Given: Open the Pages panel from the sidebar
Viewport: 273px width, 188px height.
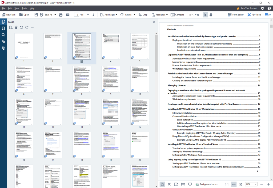Looking at the screenshot, I should [x=3, y=22].
